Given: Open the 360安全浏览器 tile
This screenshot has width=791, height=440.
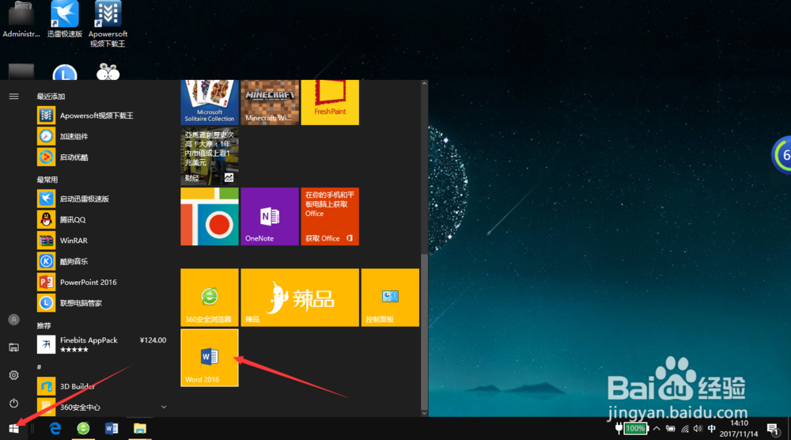Looking at the screenshot, I should coord(210,298).
